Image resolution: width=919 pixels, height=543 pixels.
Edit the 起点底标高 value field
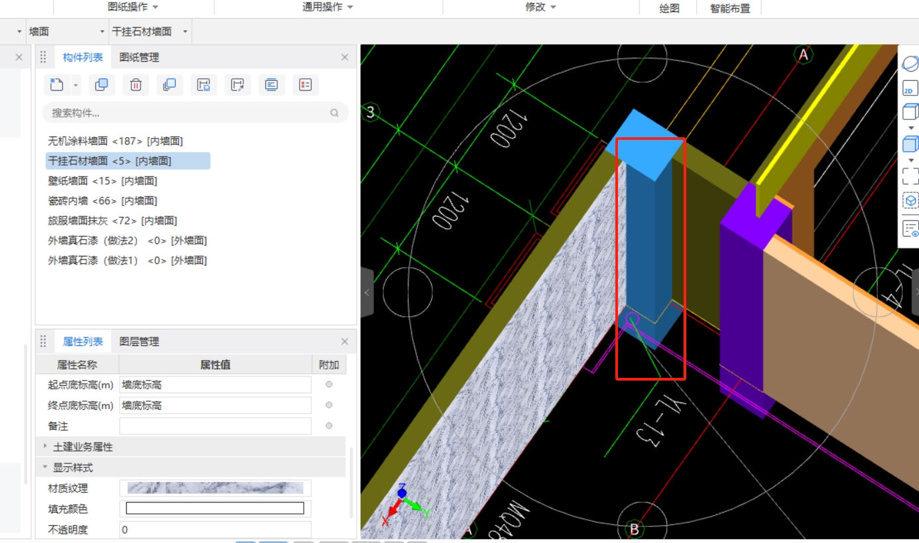(x=215, y=385)
